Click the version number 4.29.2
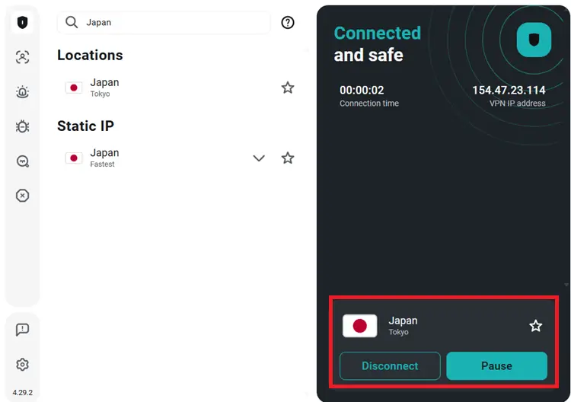Viewport: 571px width, 402px height. (x=22, y=393)
